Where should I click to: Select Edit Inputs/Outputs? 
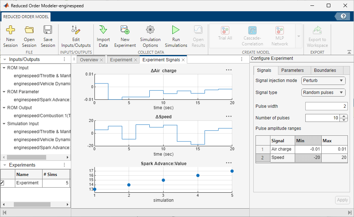[x=76, y=35]
